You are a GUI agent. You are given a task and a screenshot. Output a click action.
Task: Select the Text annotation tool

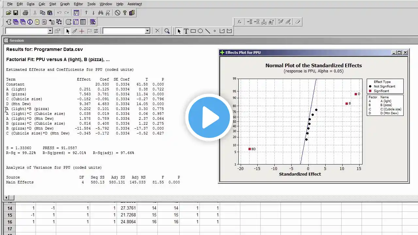[x=186, y=31]
